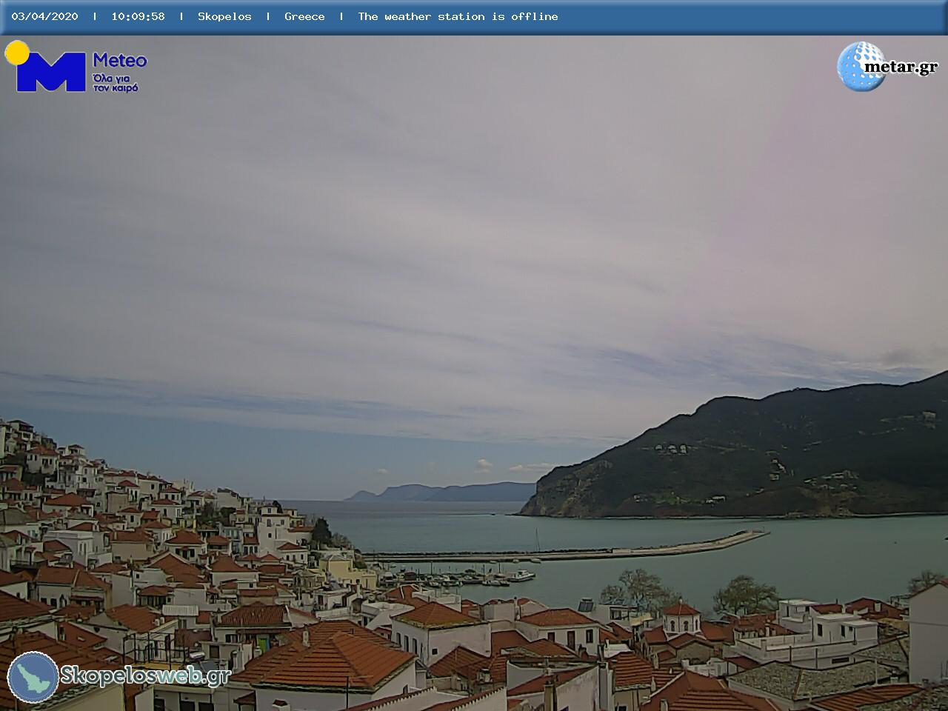The height and width of the screenshot is (711, 948).
Task: Click the timestamp 10:09:58
Action: tap(138, 16)
